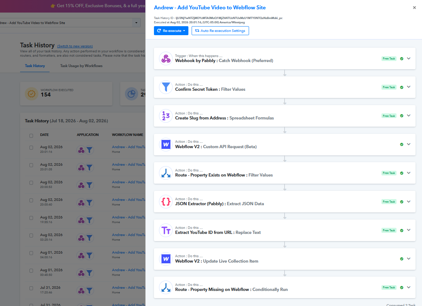This screenshot has height=306, width=422.
Task: Click webhook app icon in the 17:20:46 row
Action: pyautogui.click(x=81, y=291)
